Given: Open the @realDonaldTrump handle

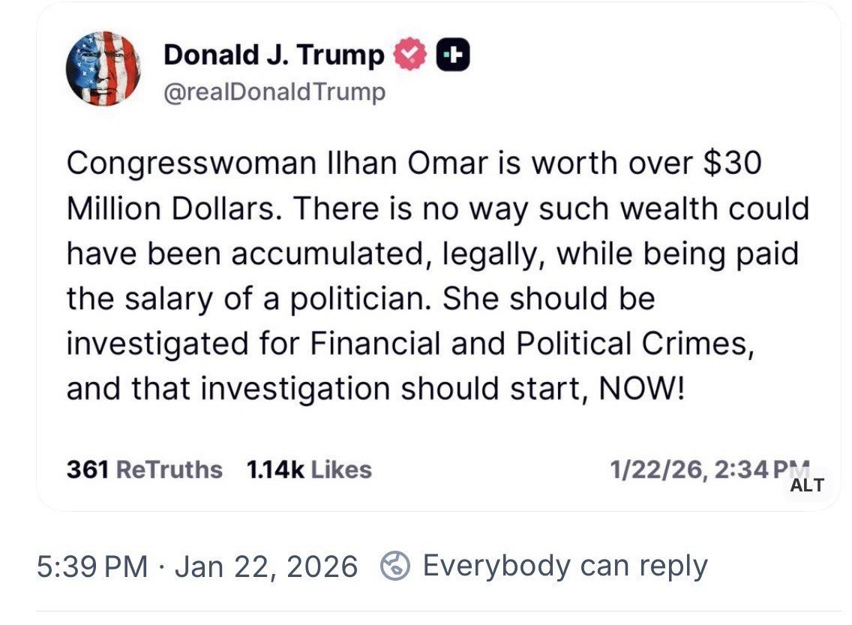Looking at the screenshot, I should pos(274,92).
